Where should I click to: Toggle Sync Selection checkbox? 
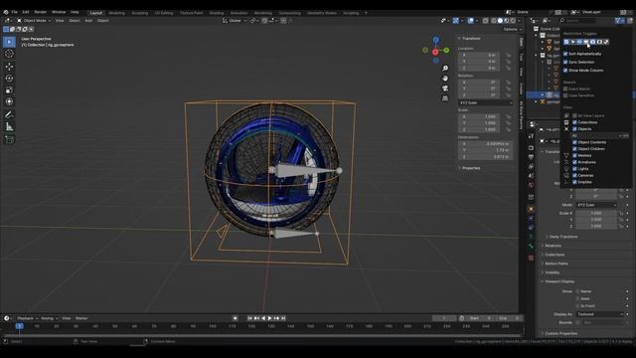(565, 62)
